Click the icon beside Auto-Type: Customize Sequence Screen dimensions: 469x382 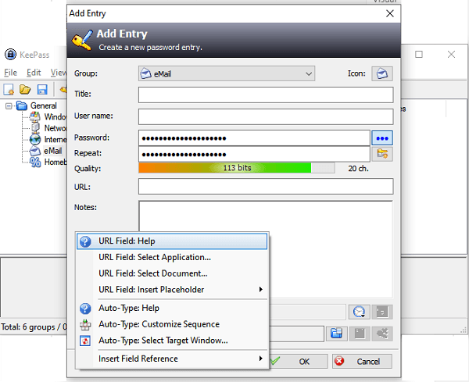tap(85, 325)
